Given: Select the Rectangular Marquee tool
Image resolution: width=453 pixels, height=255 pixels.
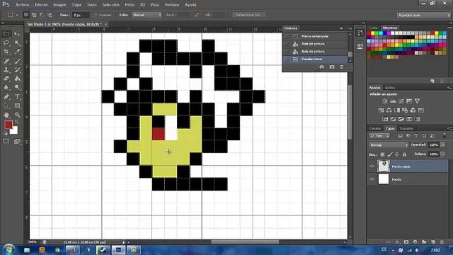Looking at the screenshot, I should tap(6, 35).
